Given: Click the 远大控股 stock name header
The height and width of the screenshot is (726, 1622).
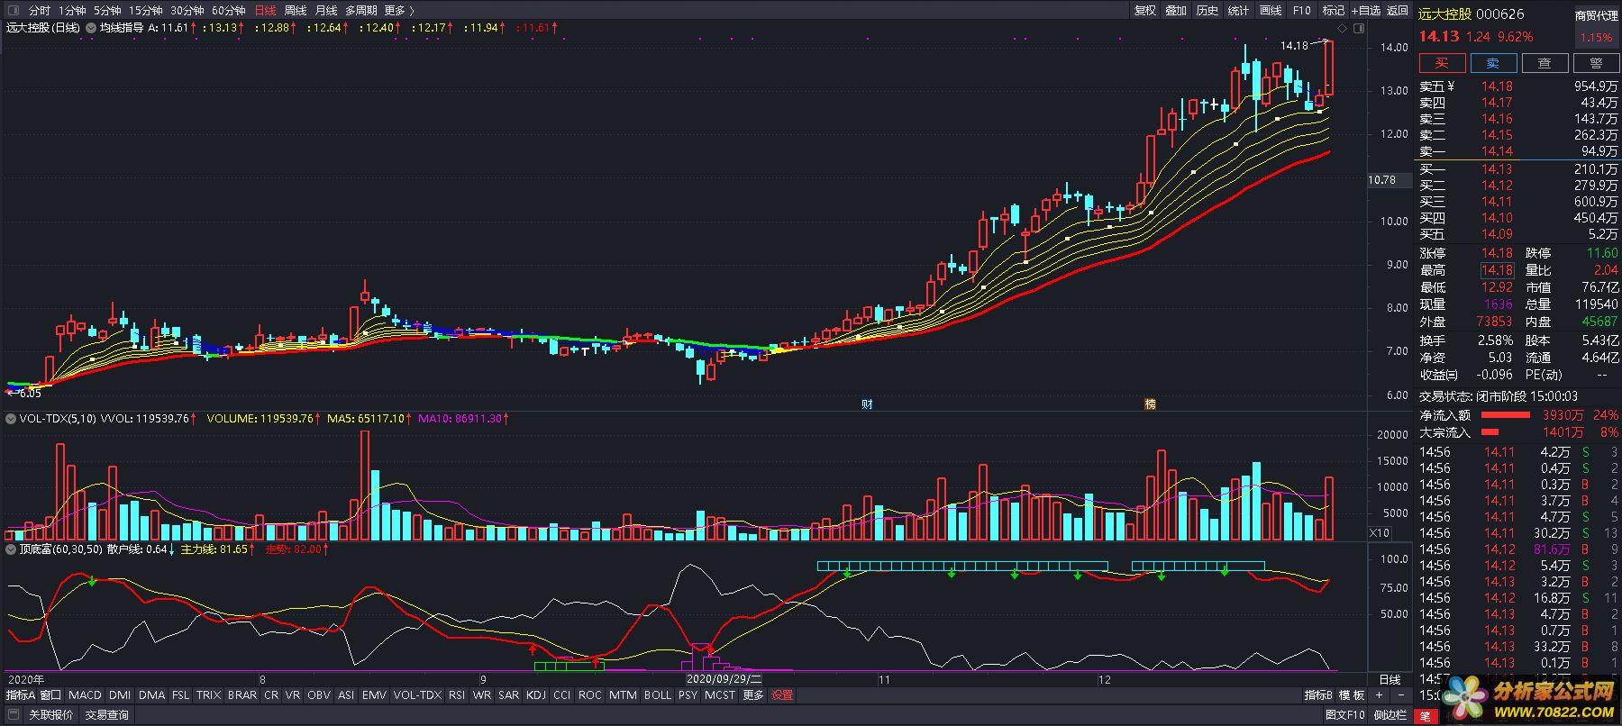Looking at the screenshot, I should point(1445,14).
